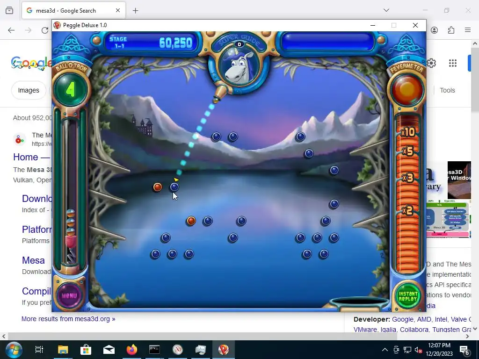Click the mesa3d thumbnail image on the right
Screen dimensions: 479x359
tap(459, 180)
